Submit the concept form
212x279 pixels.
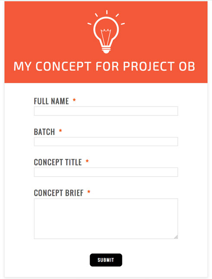point(106,260)
